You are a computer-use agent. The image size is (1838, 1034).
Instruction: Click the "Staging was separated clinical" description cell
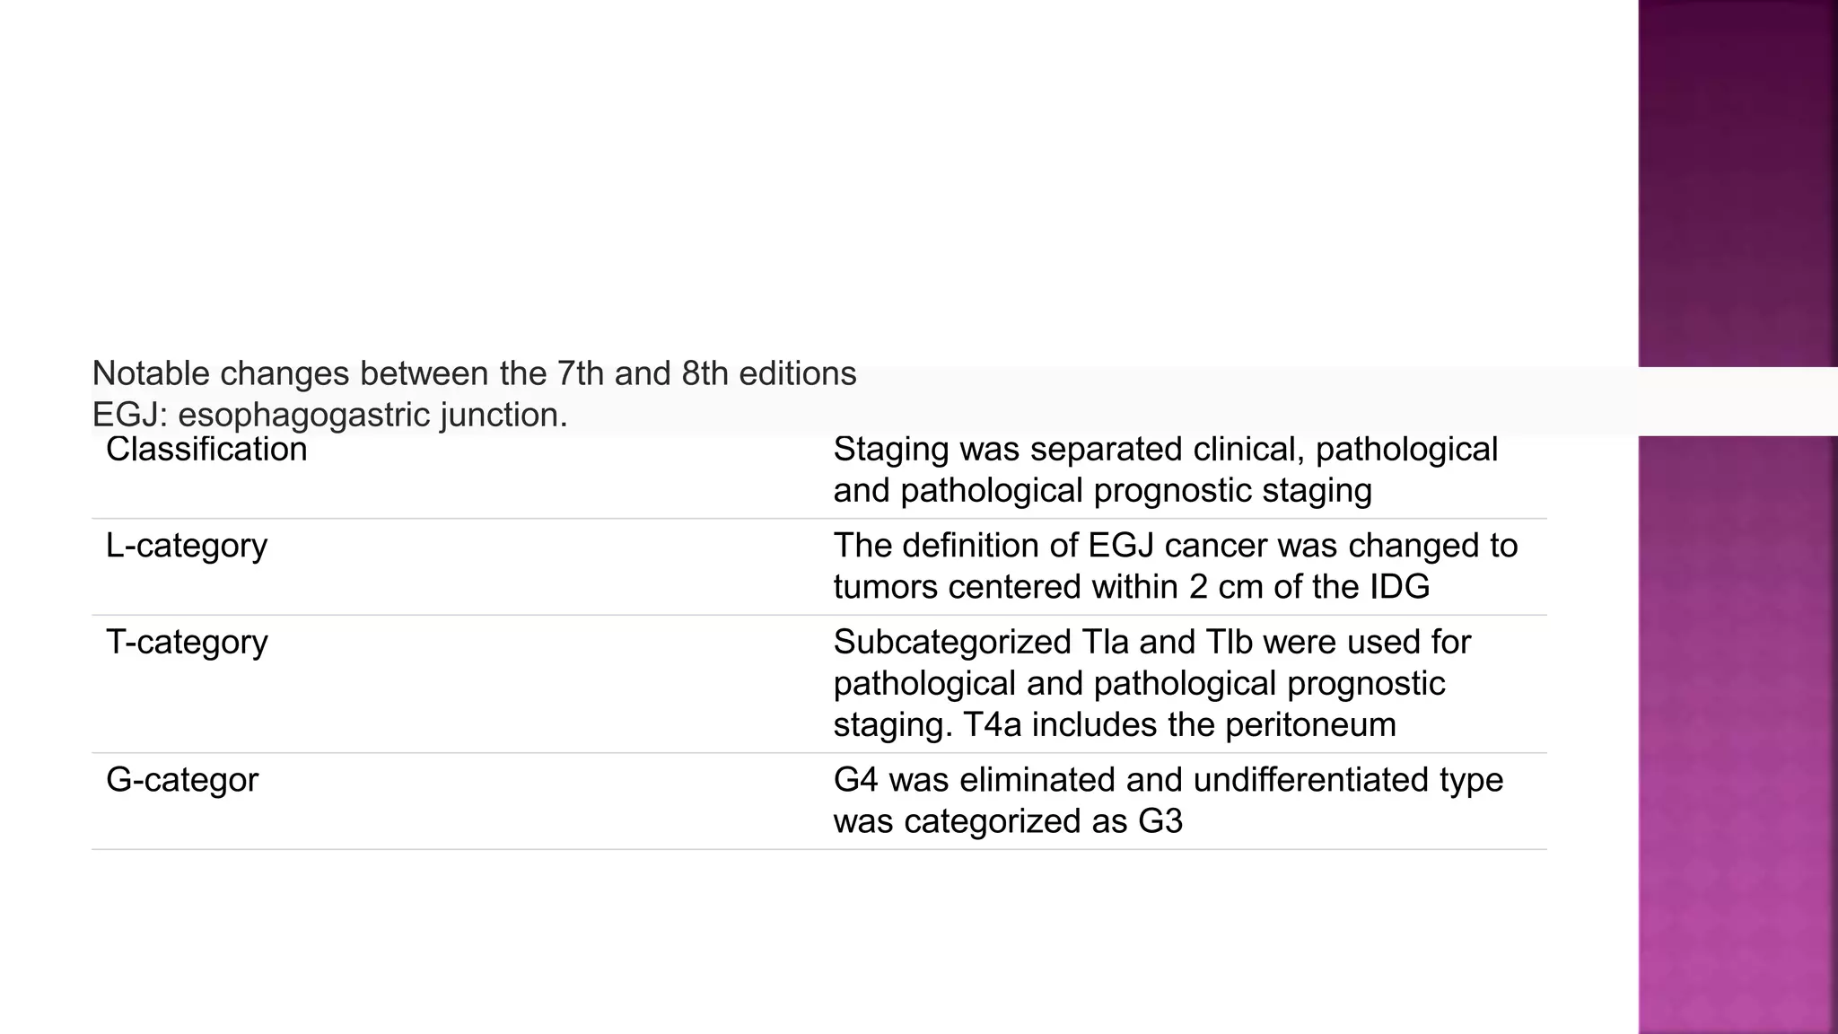(1165, 469)
